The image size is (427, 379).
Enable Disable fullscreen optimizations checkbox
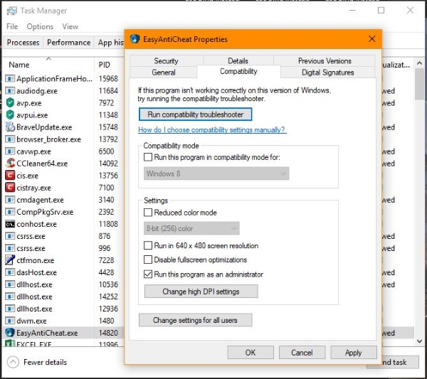tap(148, 260)
